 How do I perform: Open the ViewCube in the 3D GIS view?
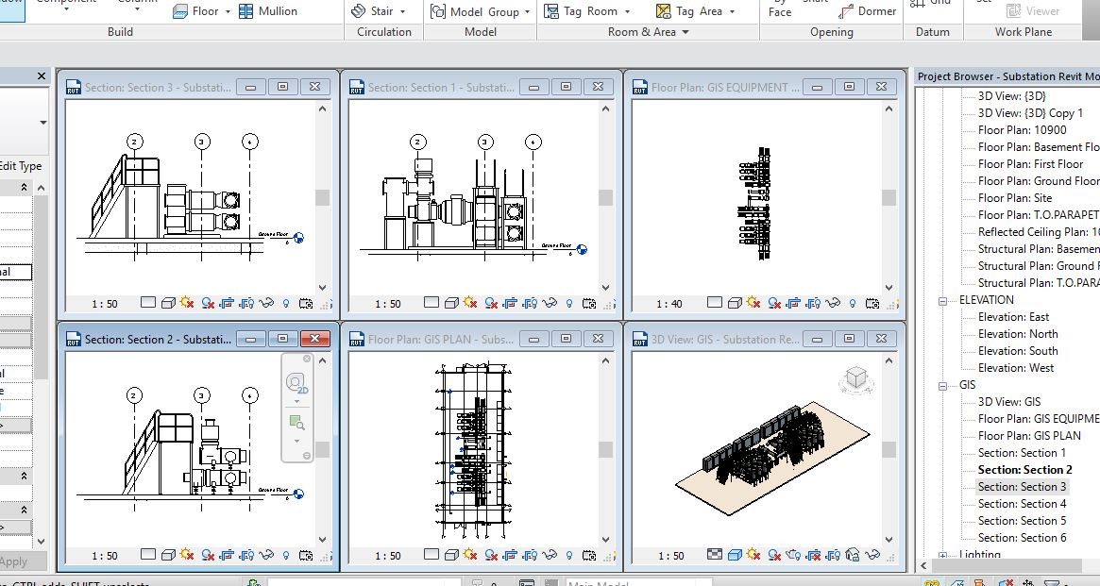855,378
